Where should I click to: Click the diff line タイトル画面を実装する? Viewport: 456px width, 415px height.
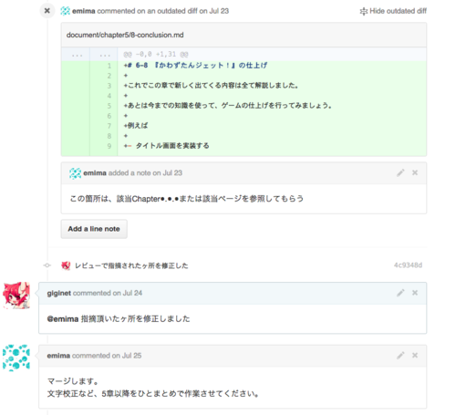coord(166,146)
